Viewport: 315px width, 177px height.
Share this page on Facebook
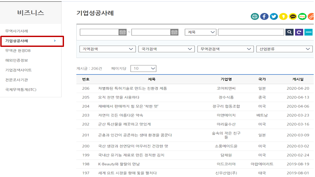[x=264, y=16]
